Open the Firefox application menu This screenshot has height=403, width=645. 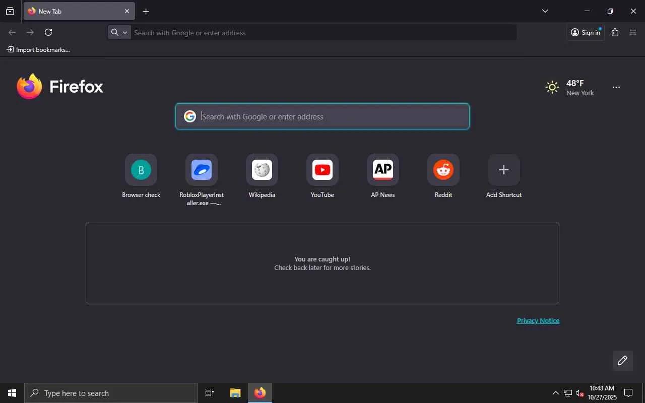(x=633, y=33)
